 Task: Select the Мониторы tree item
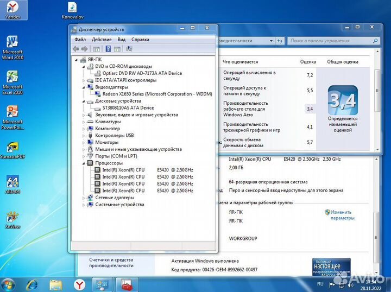coord(107,143)
